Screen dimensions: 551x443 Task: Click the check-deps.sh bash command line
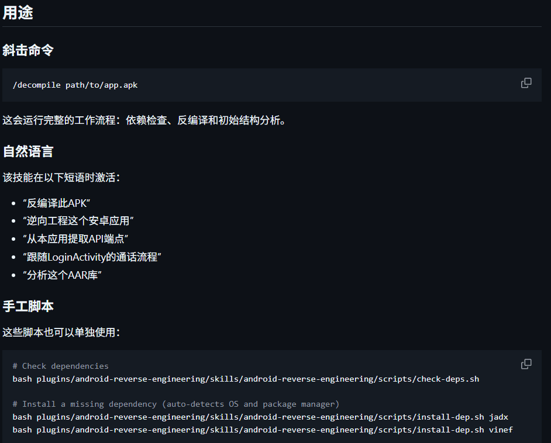tap(246, 379)
